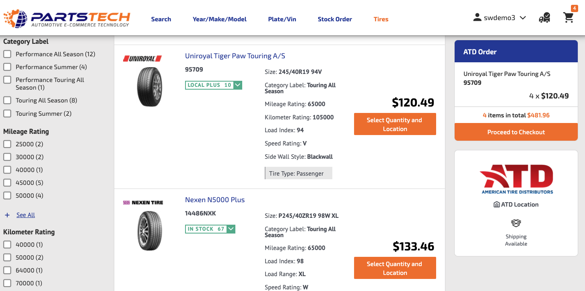The width and height of the screenshot is (585, 291).
Task: Open the shopping cart icon
Action: point(569,18)
